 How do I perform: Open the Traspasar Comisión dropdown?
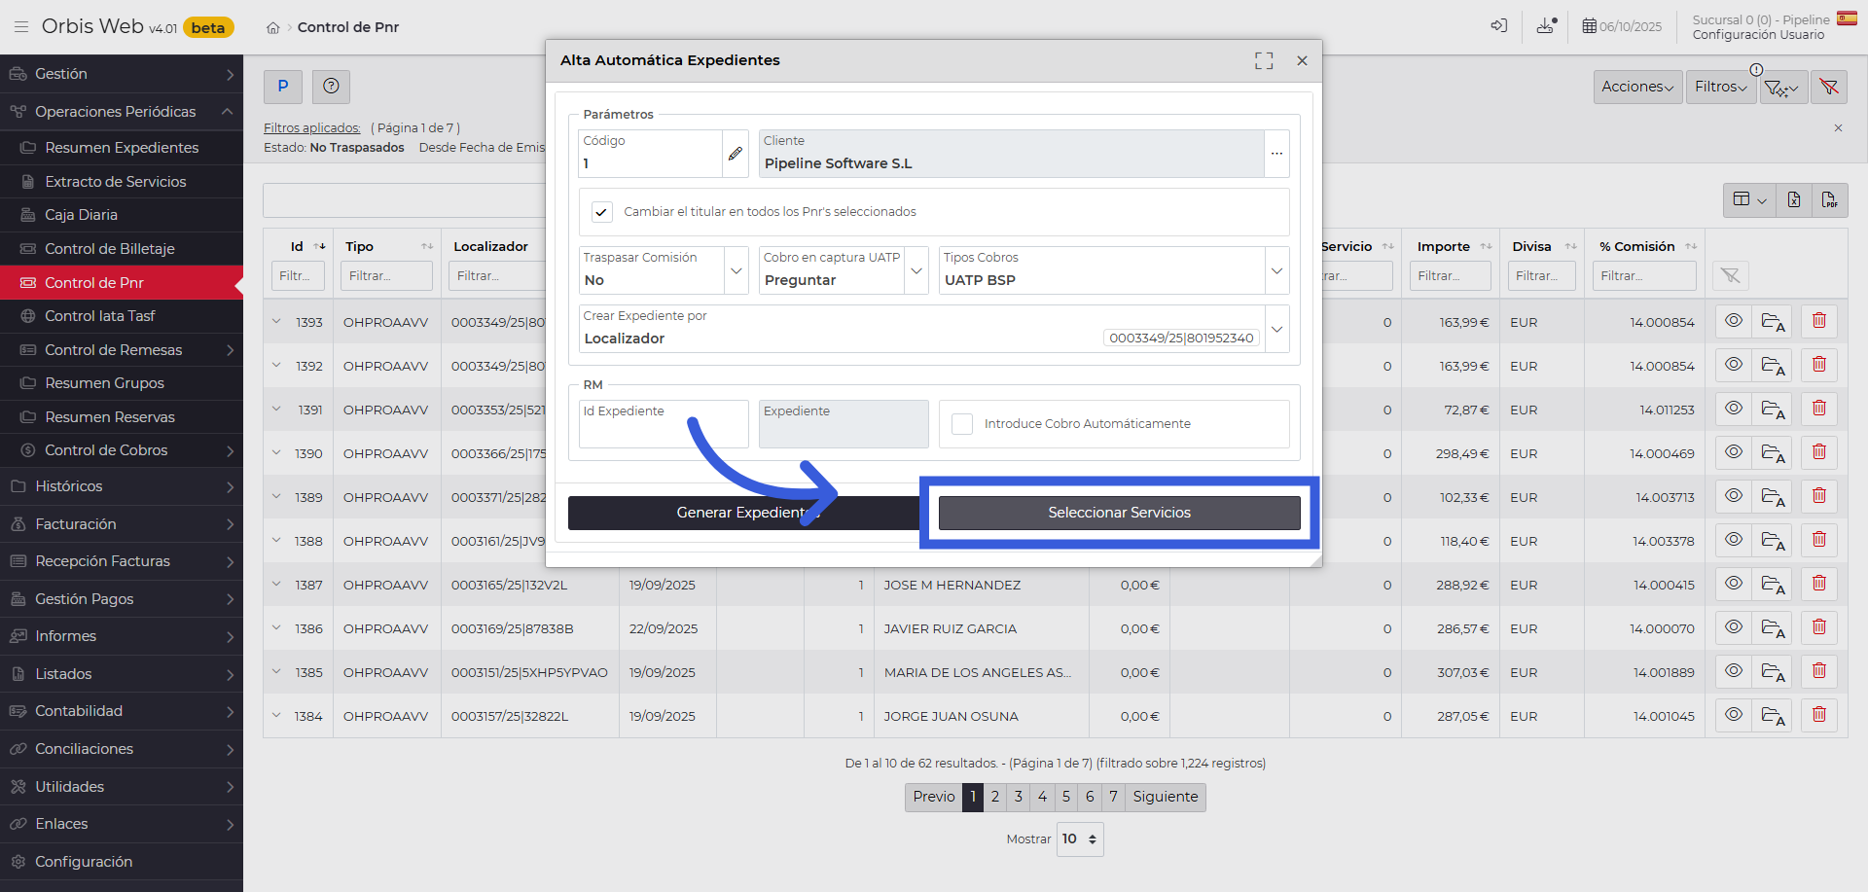(736, 271)
